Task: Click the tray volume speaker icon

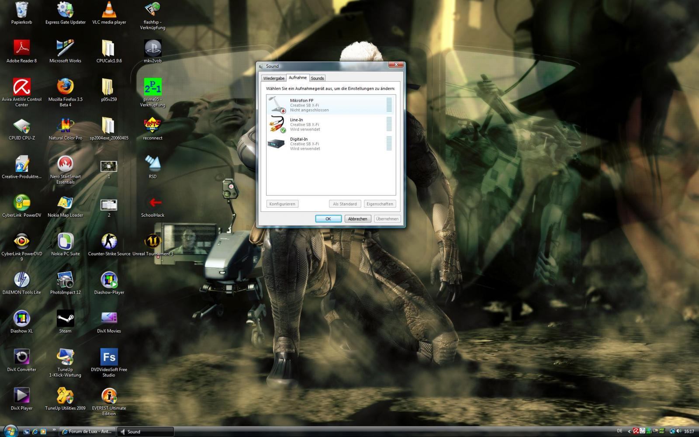Action: (678, 431)
